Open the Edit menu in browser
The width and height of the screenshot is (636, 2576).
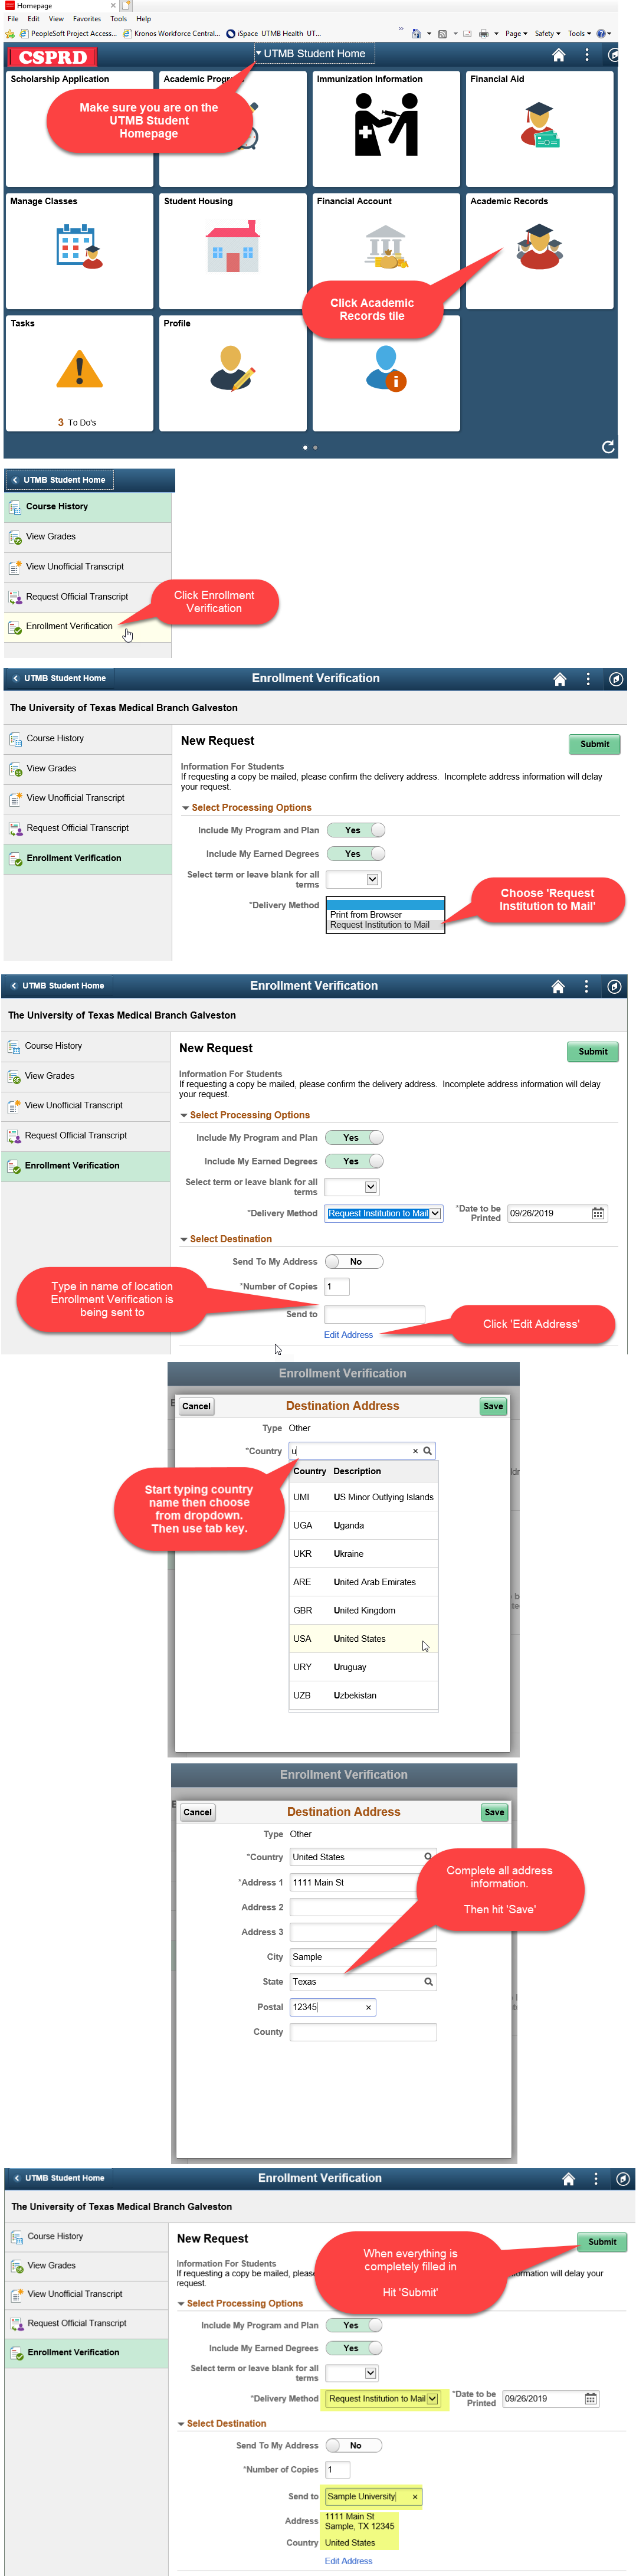[34, 18]
